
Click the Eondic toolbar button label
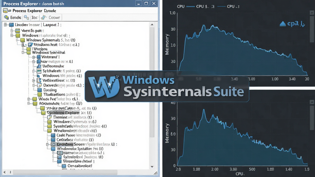pos(16,18)
